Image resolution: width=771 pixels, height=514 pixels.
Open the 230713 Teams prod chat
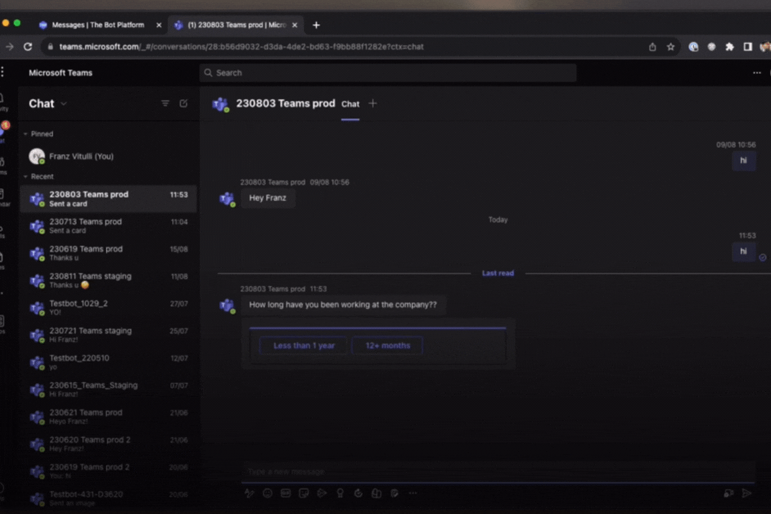[x=108, y=226]
